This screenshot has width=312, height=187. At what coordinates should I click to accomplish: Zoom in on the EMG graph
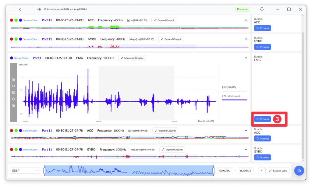13,79
